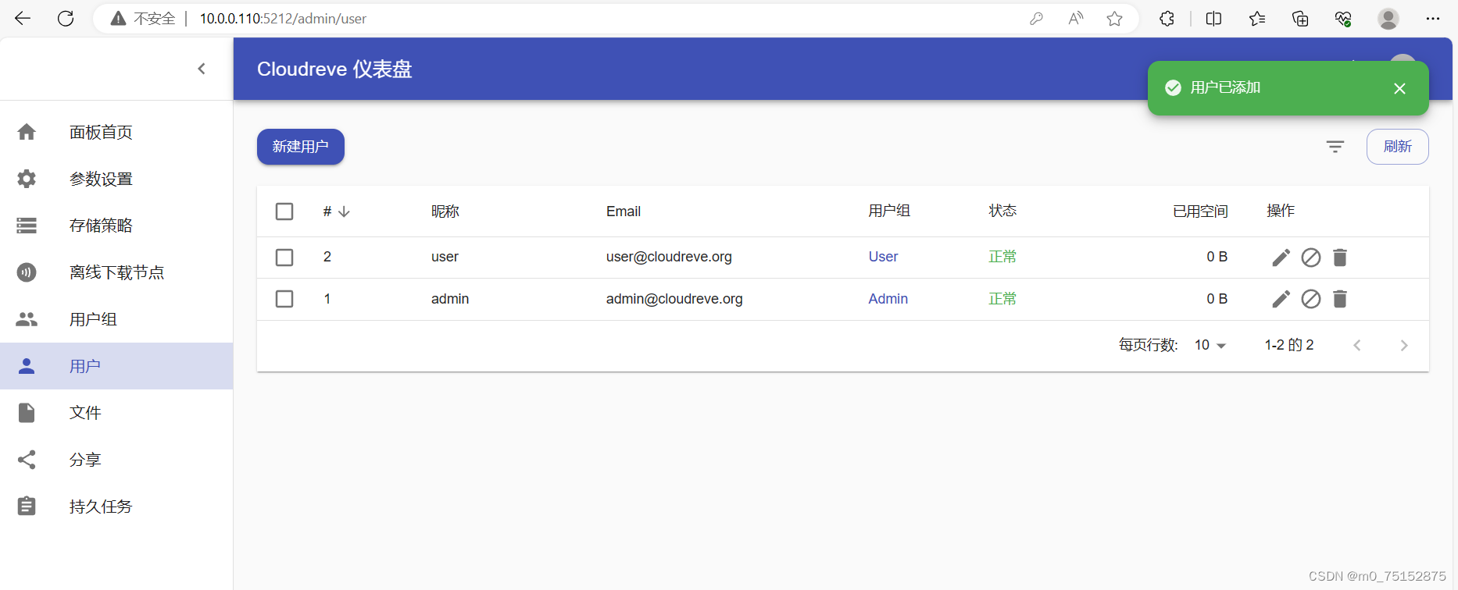Image resolution: width=1458 pixels, height=590 pixels.
Task: Close the 用户已添加 notification
Action: [1399, 88]
